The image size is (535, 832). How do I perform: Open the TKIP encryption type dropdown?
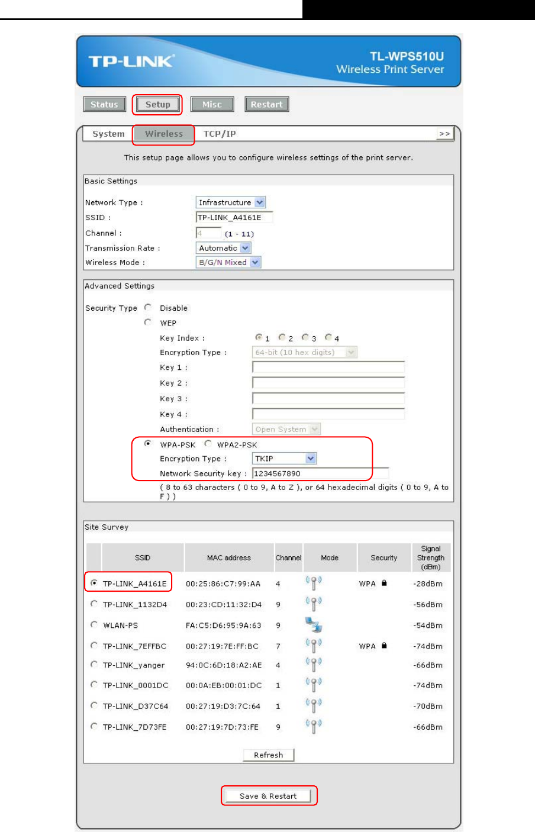point(285,459)
